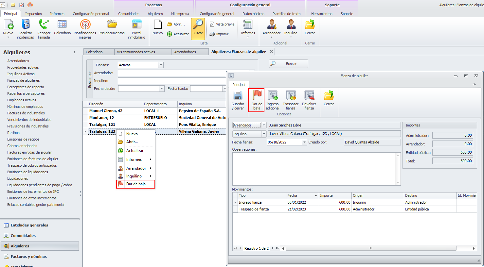The width and height of the screenshot is (484, 267).
Task: Open the Inquilino type dropdown in dialog
Action: point(264,134)
